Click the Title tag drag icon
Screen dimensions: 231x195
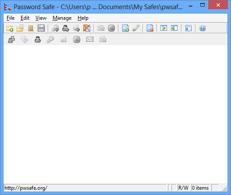(25, 39)
